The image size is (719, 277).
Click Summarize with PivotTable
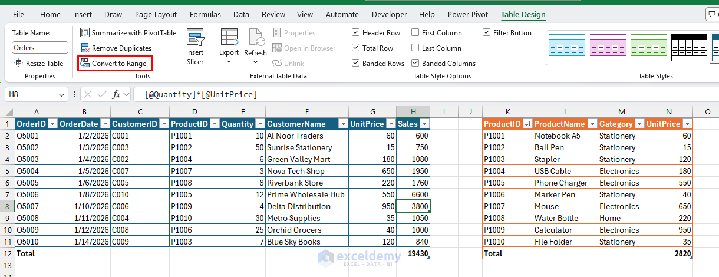click(128, 33)
